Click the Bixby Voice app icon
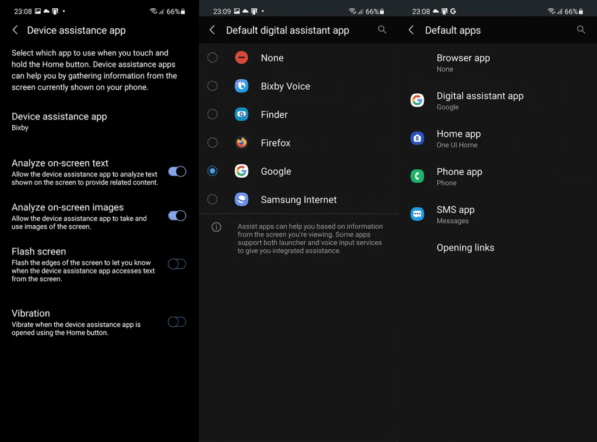The height and width of the screenshot is (442, 597). [x=241, y=86]
